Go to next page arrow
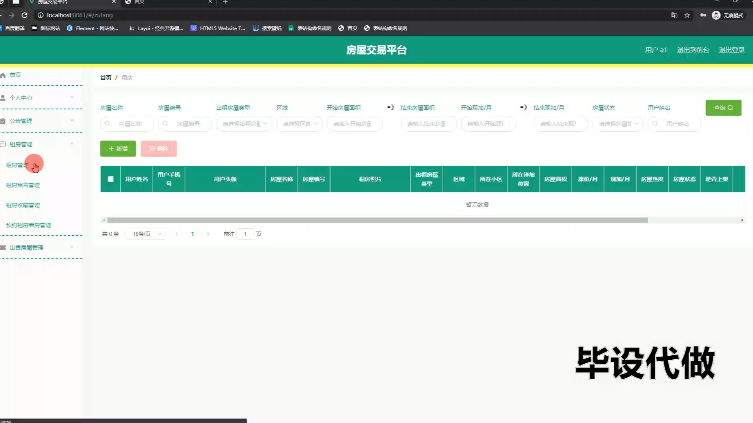The image size is (753, 423). click(x=208, y=234)
